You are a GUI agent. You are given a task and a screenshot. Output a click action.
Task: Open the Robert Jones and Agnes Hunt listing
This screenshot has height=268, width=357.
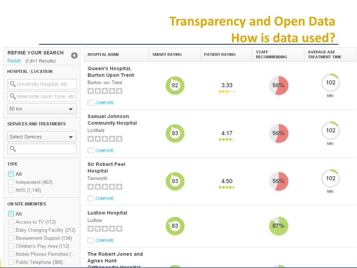(115, 260)
